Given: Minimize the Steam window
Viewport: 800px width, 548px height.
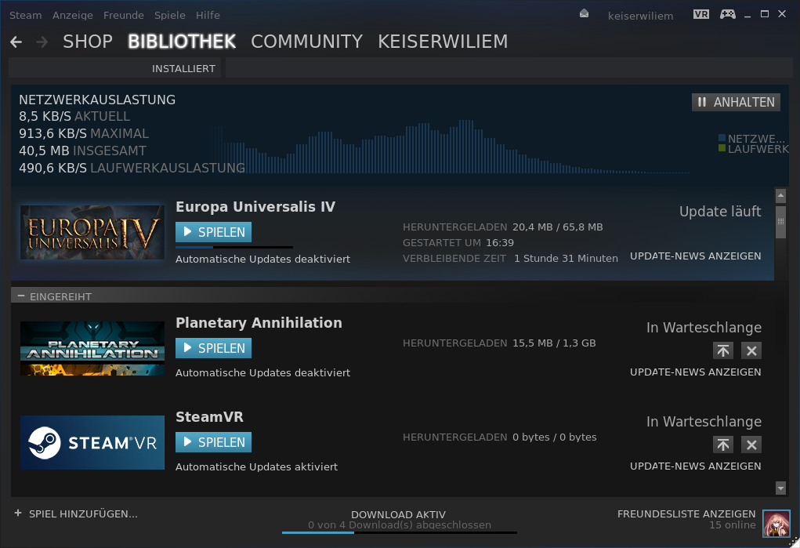Looking at the screenshot, I should 748,16.
